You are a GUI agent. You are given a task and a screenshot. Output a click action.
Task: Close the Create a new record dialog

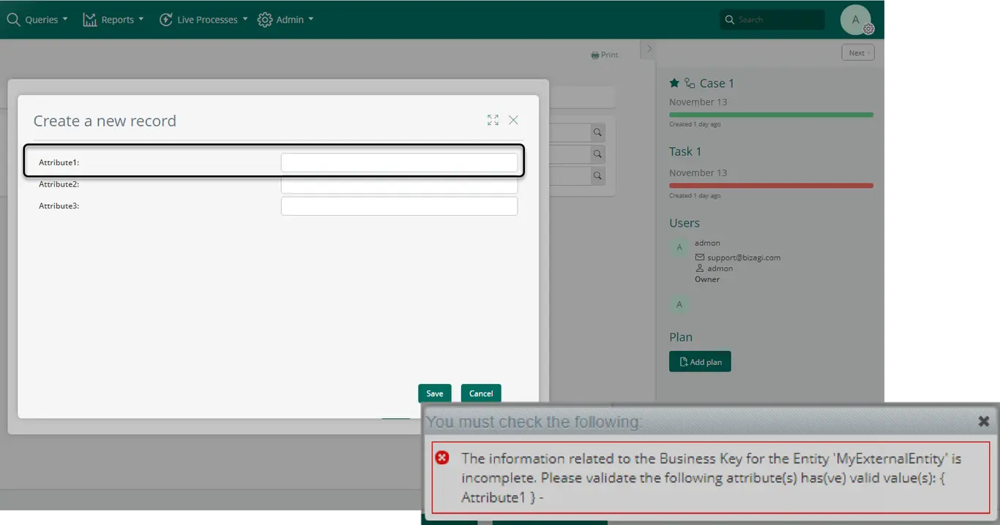click(x=513, y=120)
